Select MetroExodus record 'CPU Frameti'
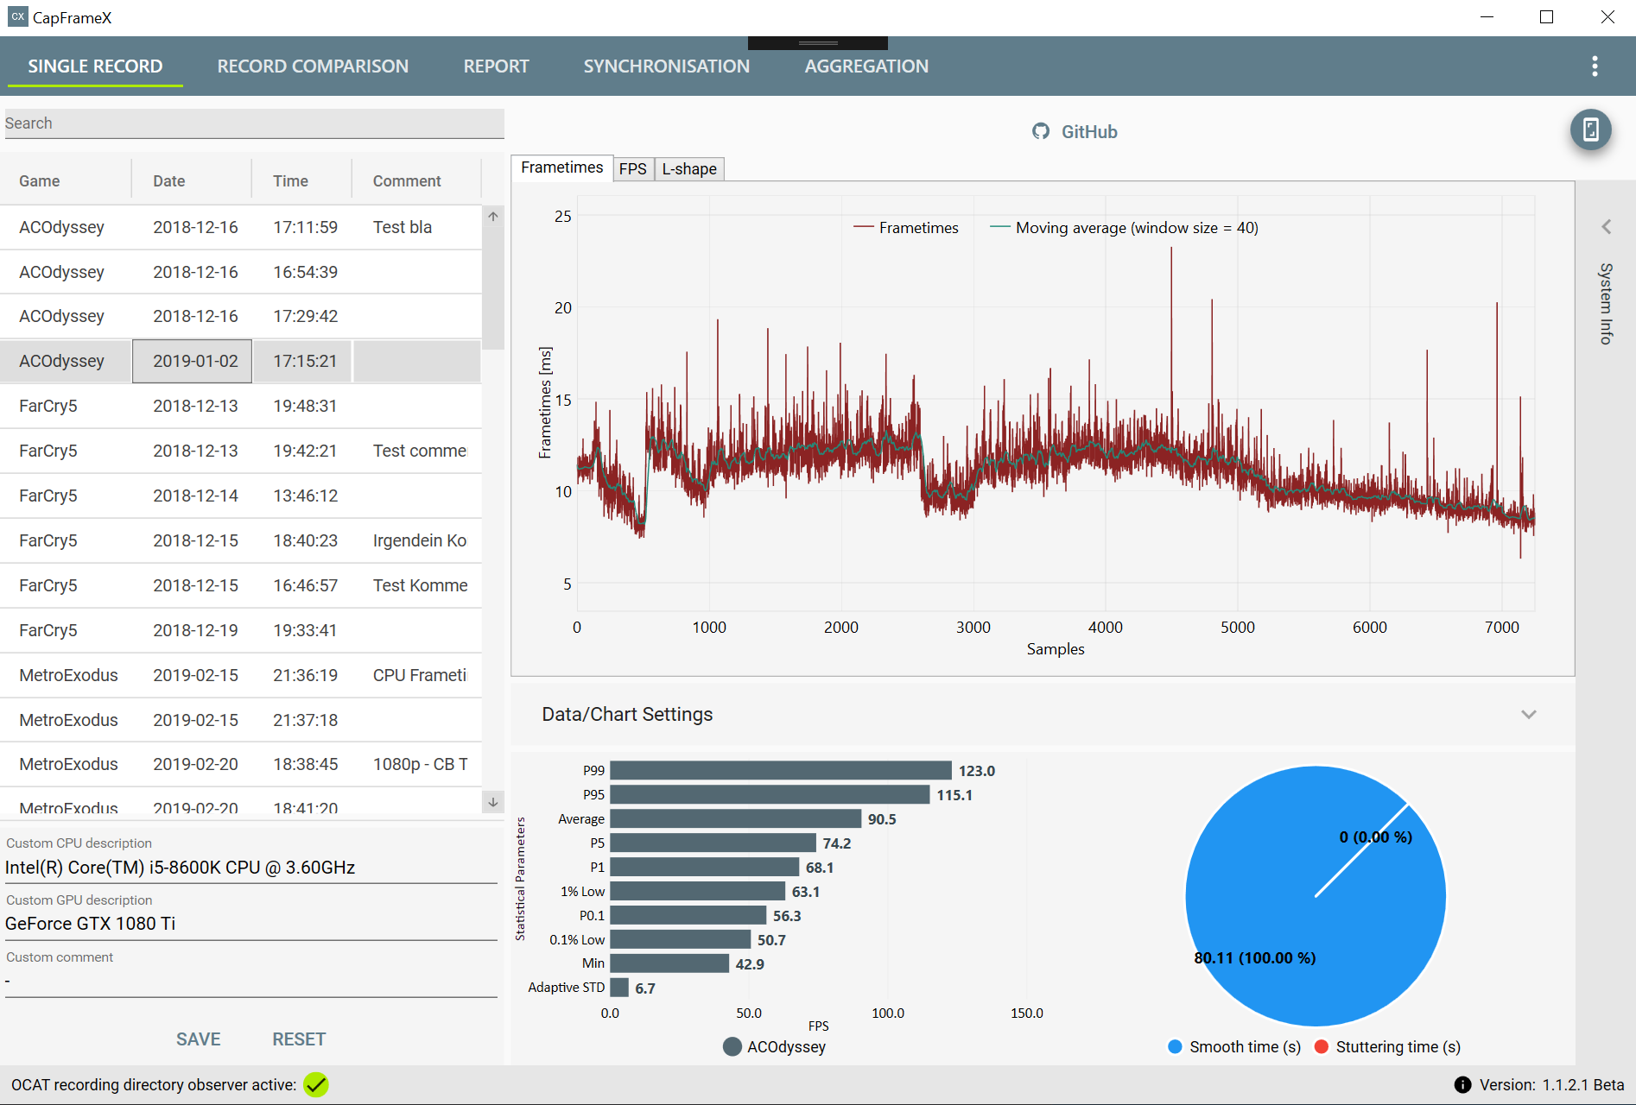 [x=240, y=675]
